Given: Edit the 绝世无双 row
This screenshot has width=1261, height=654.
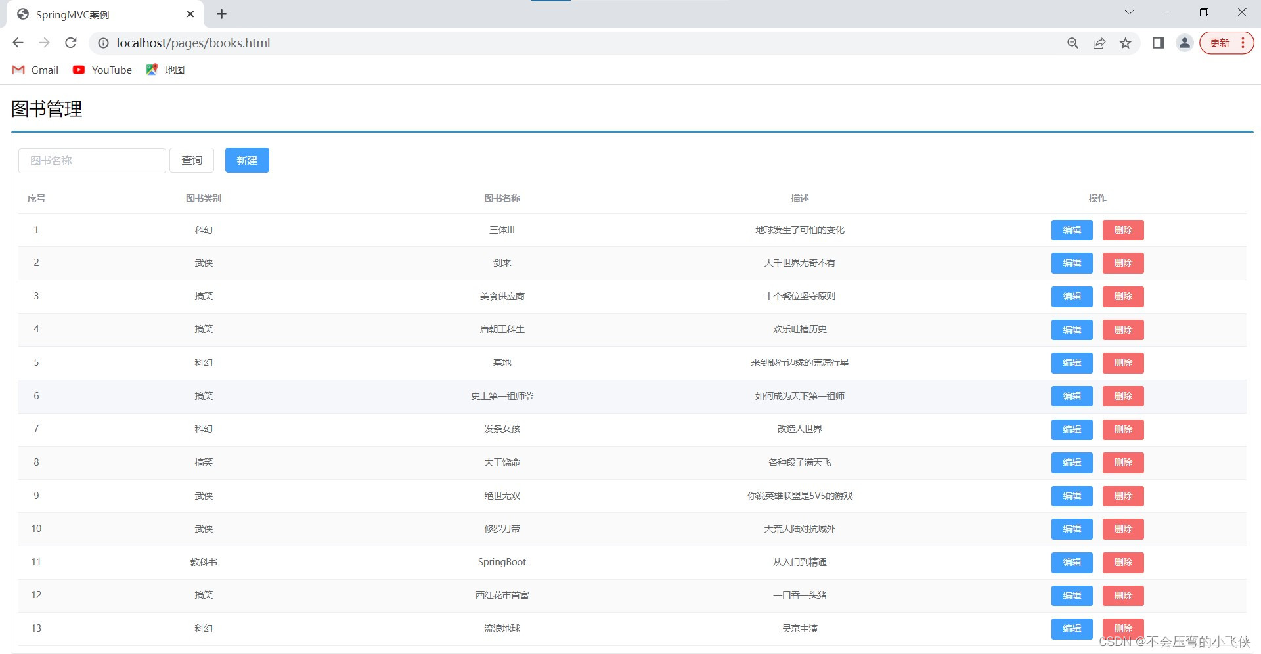Looking at the screenshot, I should coord(1072,496).
